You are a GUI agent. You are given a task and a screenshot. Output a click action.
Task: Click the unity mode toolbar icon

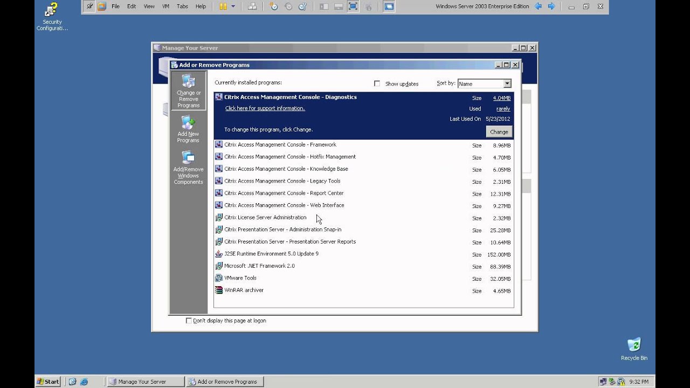[x=368, y=6]
